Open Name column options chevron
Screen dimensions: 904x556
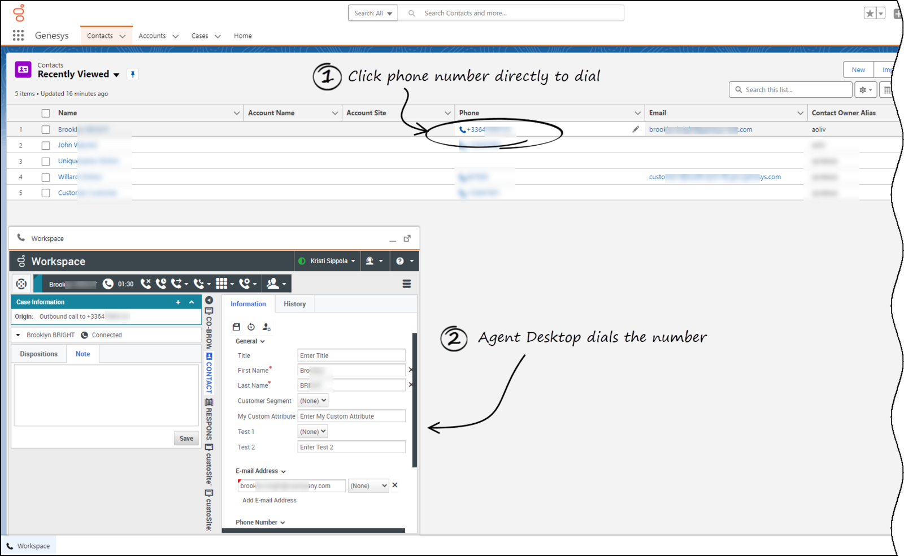pos(237,113)
